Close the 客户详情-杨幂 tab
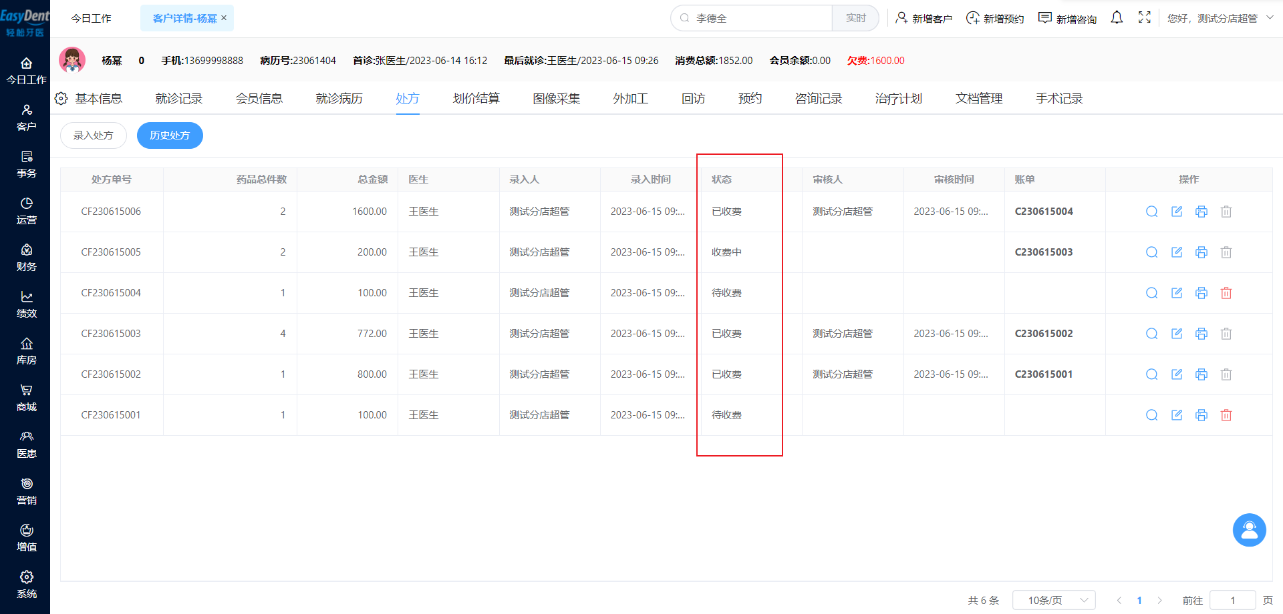Viewport: 1283px width, 614px height. [224, 18]
